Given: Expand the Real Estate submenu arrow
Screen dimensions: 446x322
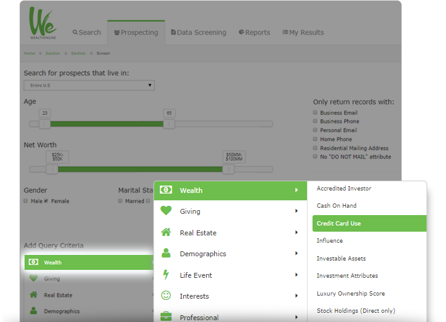Looking at the screenshot, I should pyautogui.click(x=297, y=232).
